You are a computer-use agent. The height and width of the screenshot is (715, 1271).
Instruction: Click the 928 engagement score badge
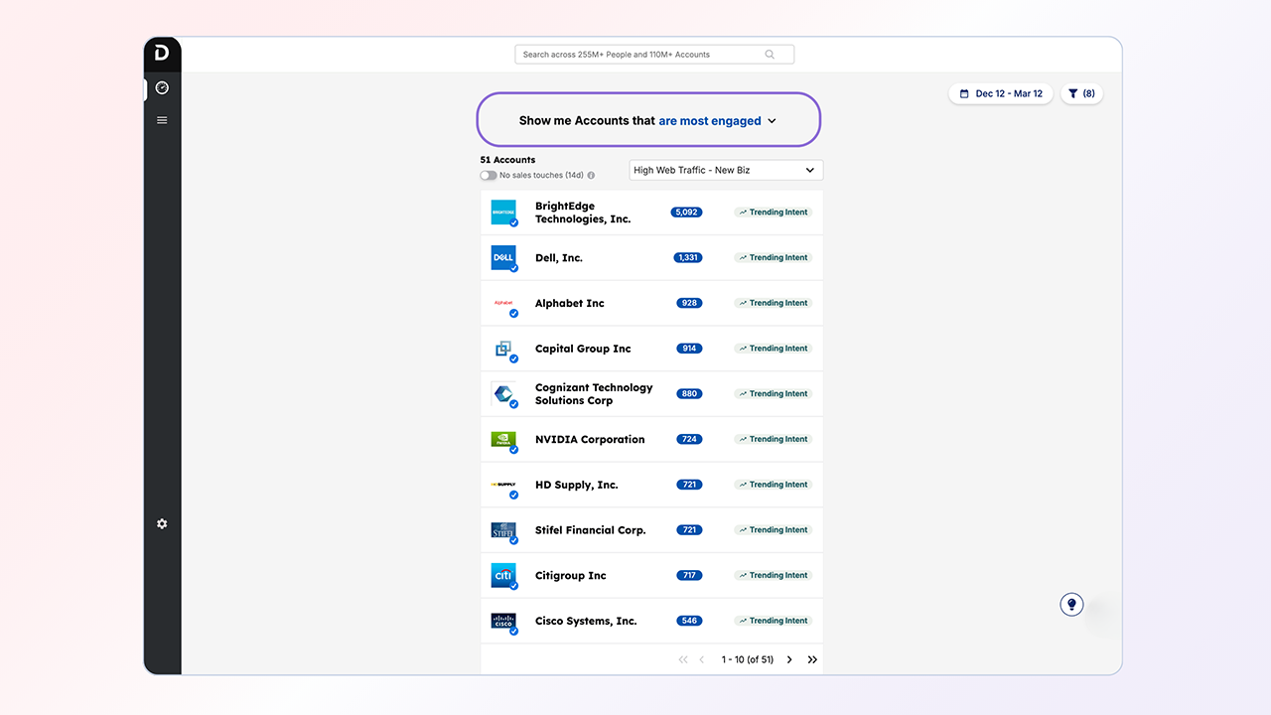coord(689,303)
